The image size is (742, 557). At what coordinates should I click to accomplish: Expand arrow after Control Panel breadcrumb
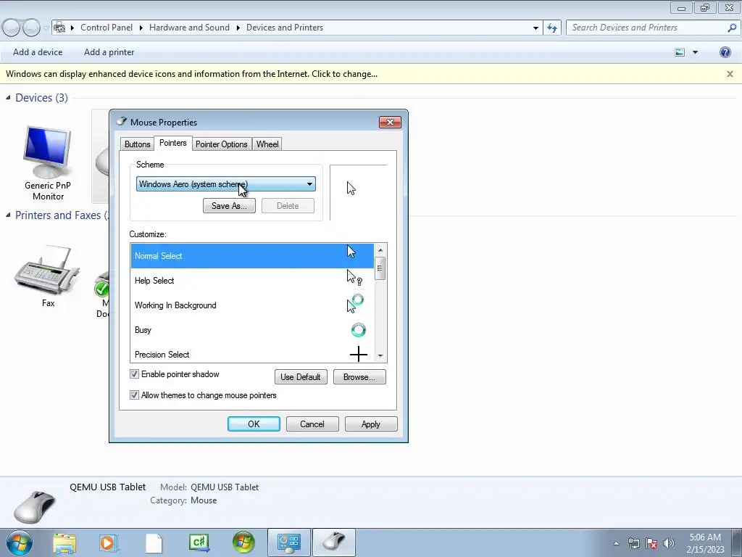point(141,28)
